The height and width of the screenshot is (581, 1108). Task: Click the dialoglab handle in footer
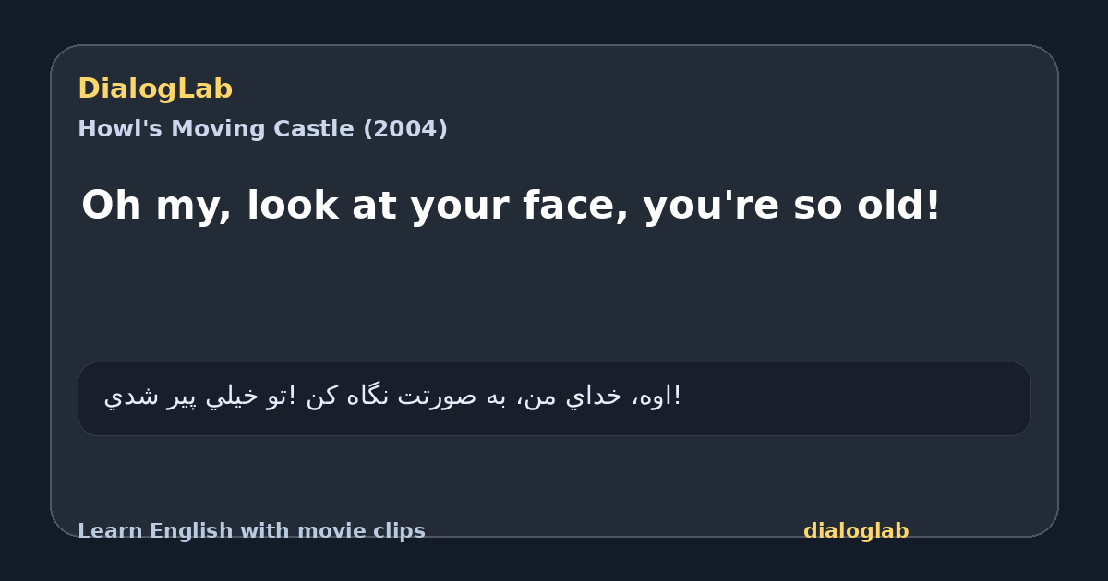point(856,531)
